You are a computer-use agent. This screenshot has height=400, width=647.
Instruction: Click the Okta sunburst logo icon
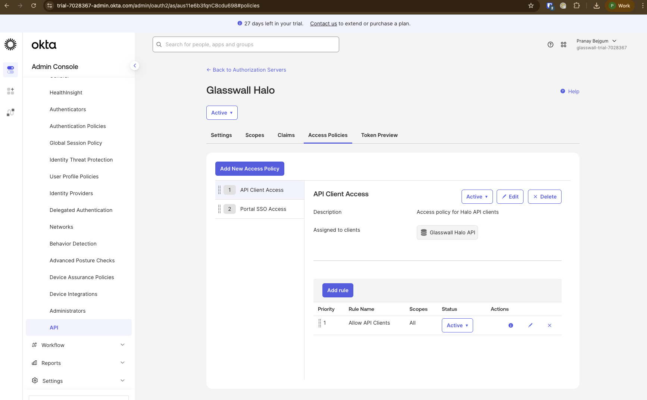pos(10,44)
